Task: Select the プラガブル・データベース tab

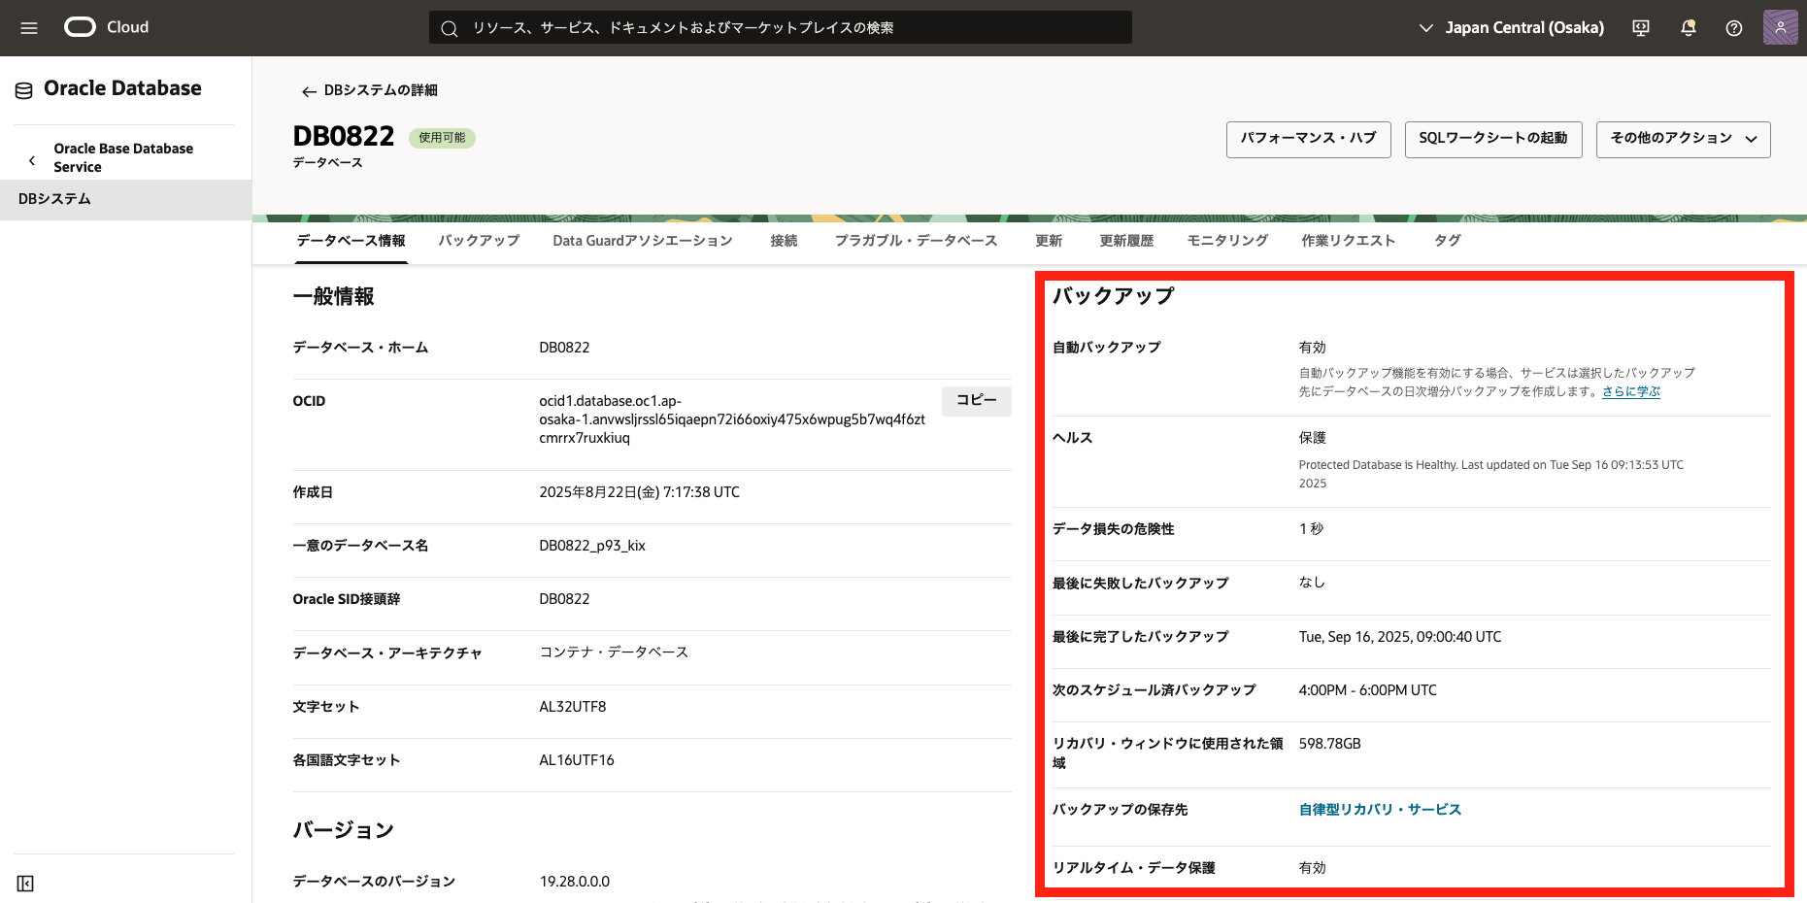Action: coord(916,241)
